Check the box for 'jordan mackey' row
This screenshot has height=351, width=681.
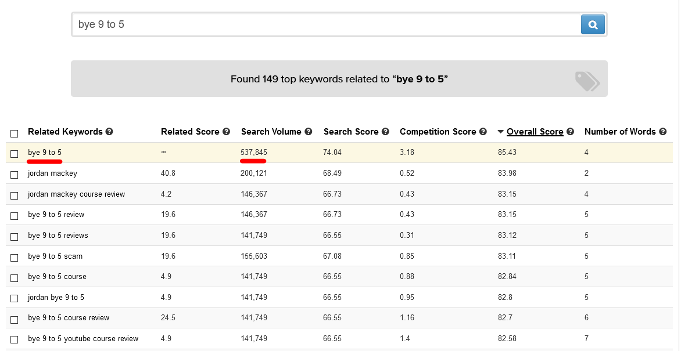point(15,175)
